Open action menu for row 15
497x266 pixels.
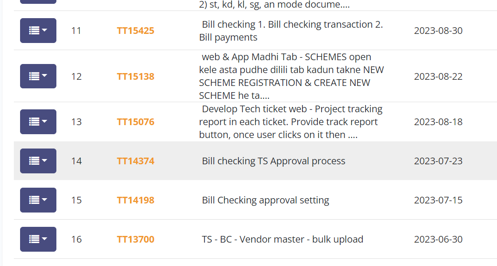[38, 200]
